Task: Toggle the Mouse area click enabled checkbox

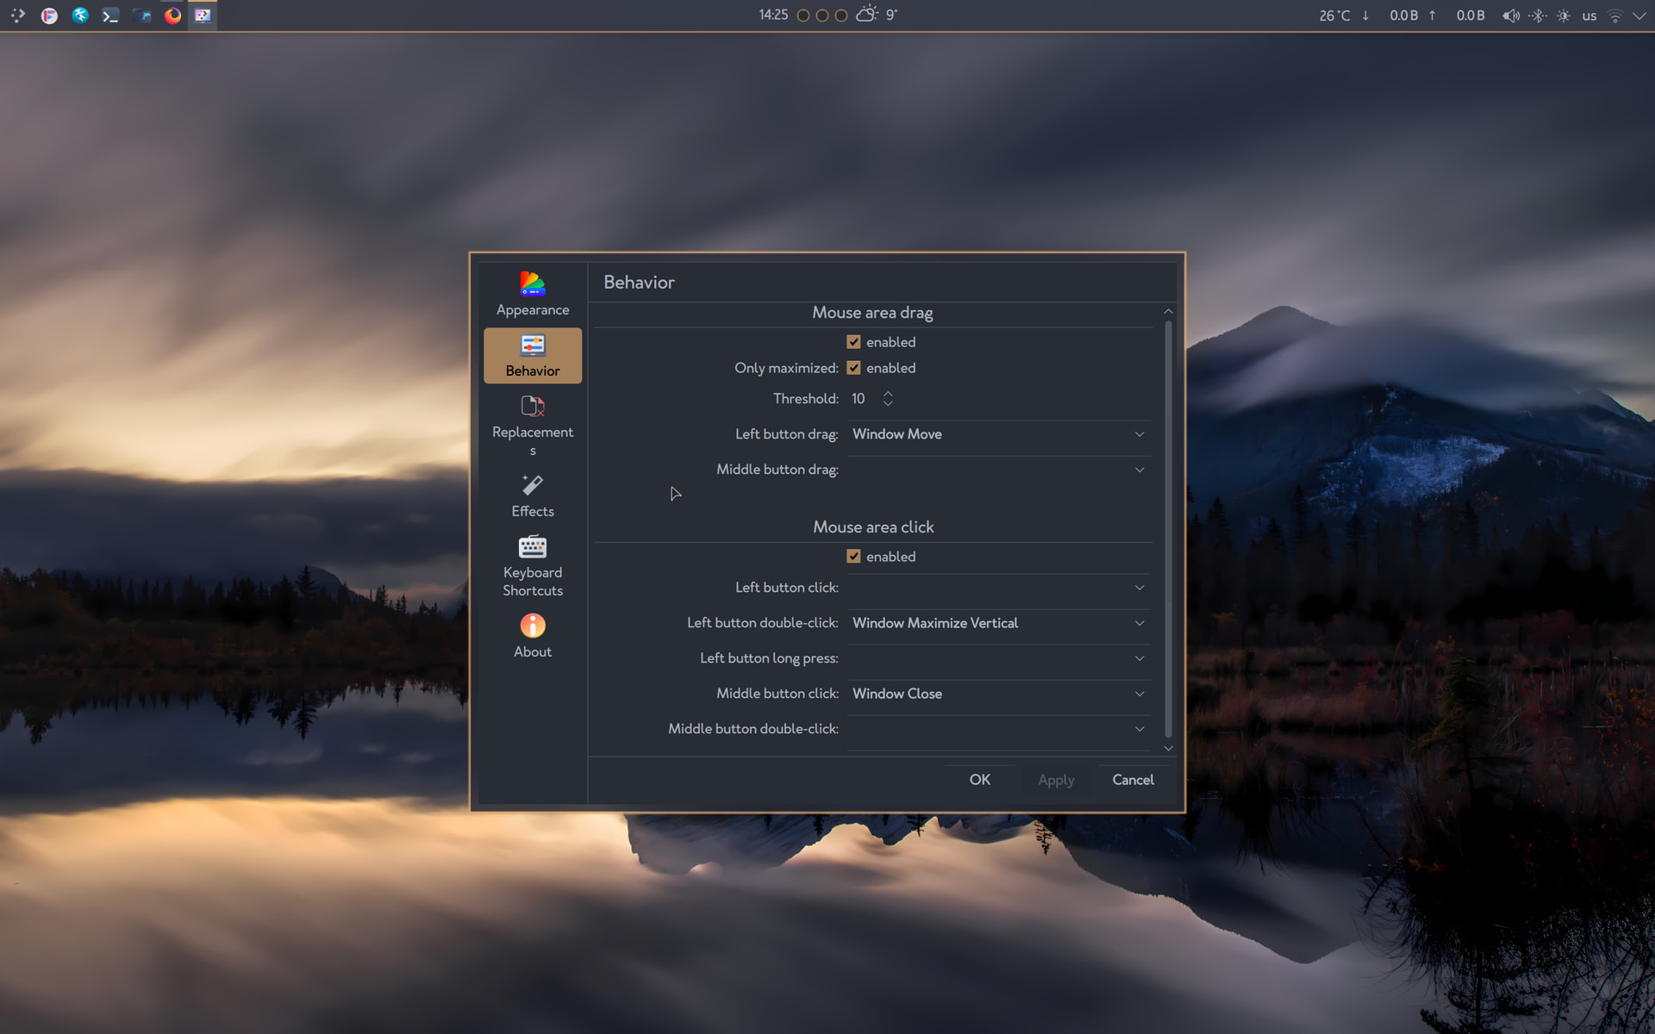Action: click(853, 557)
